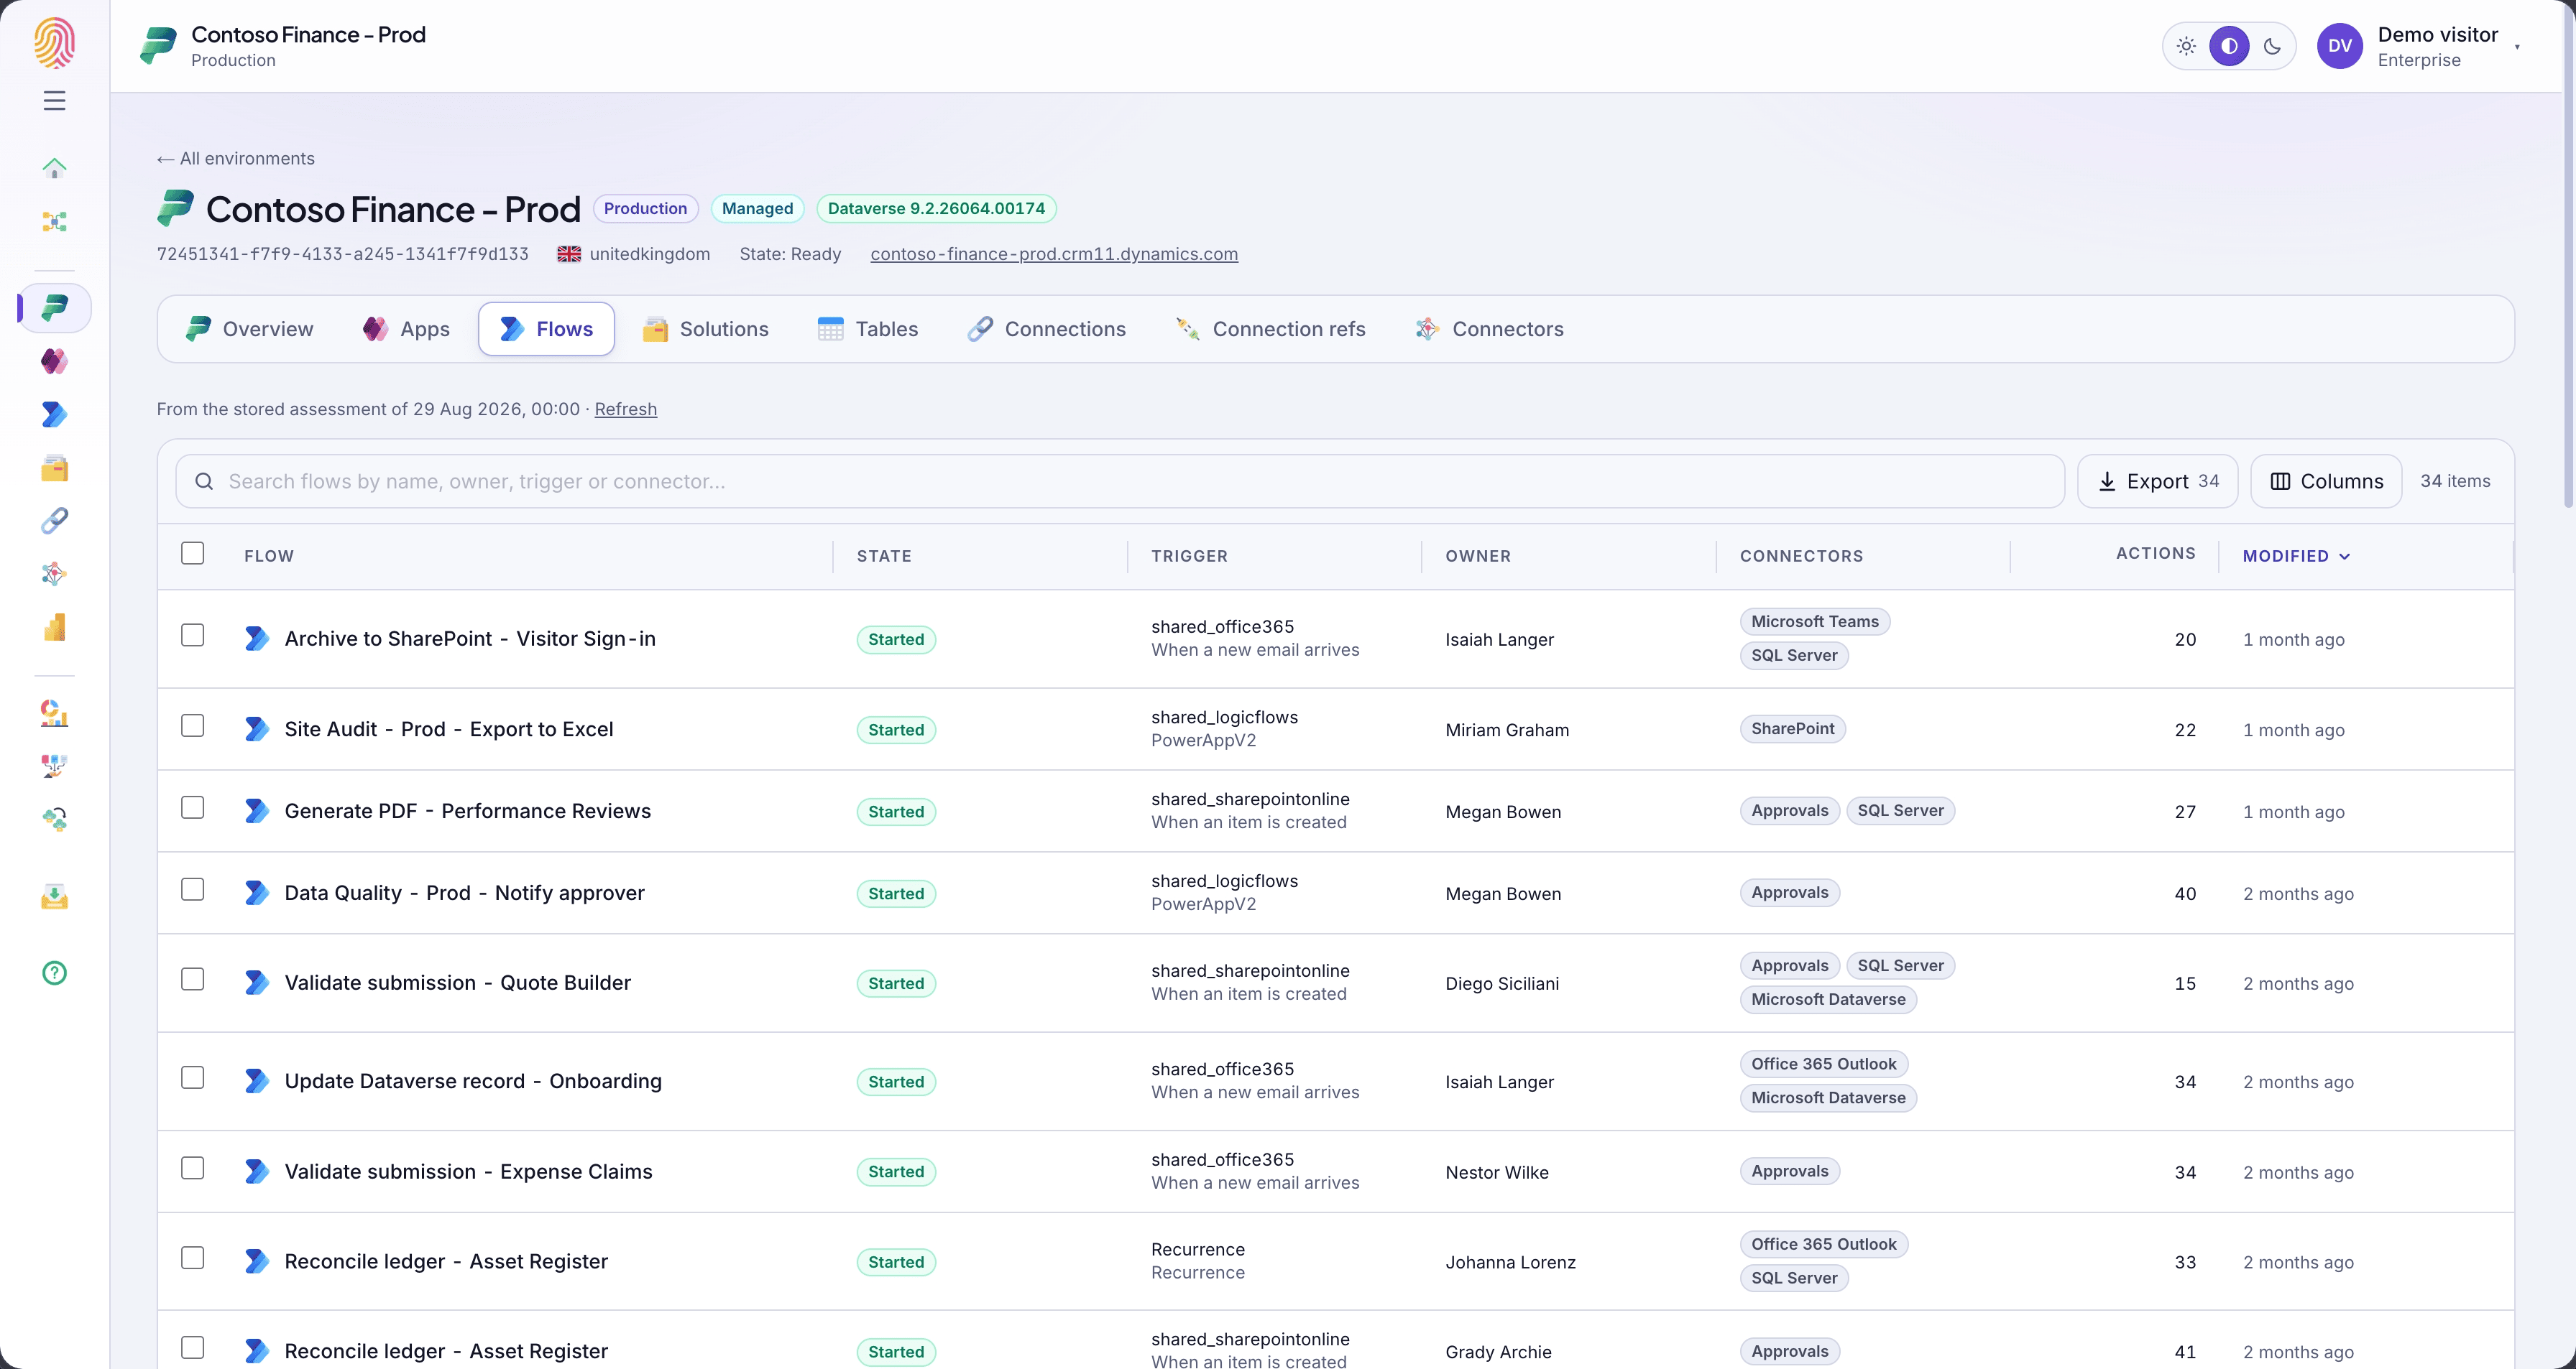Switch to Overview tab
Viewport: 2576px width, 1369px height.
[x=249, y=329]
